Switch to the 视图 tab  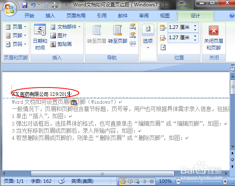click(x=165, y=15)
